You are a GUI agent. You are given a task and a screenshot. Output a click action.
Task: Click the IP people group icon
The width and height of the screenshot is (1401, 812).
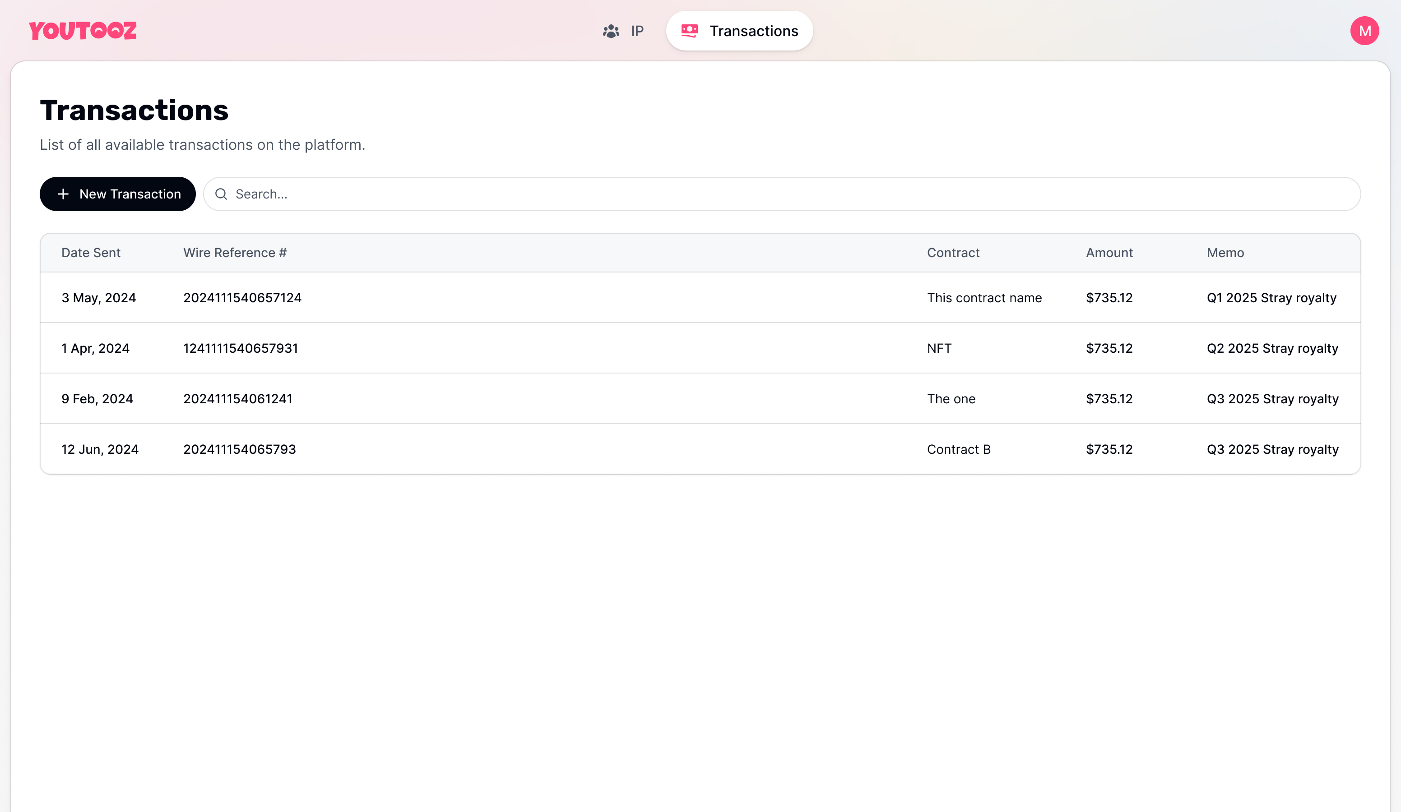coord(611,31)
